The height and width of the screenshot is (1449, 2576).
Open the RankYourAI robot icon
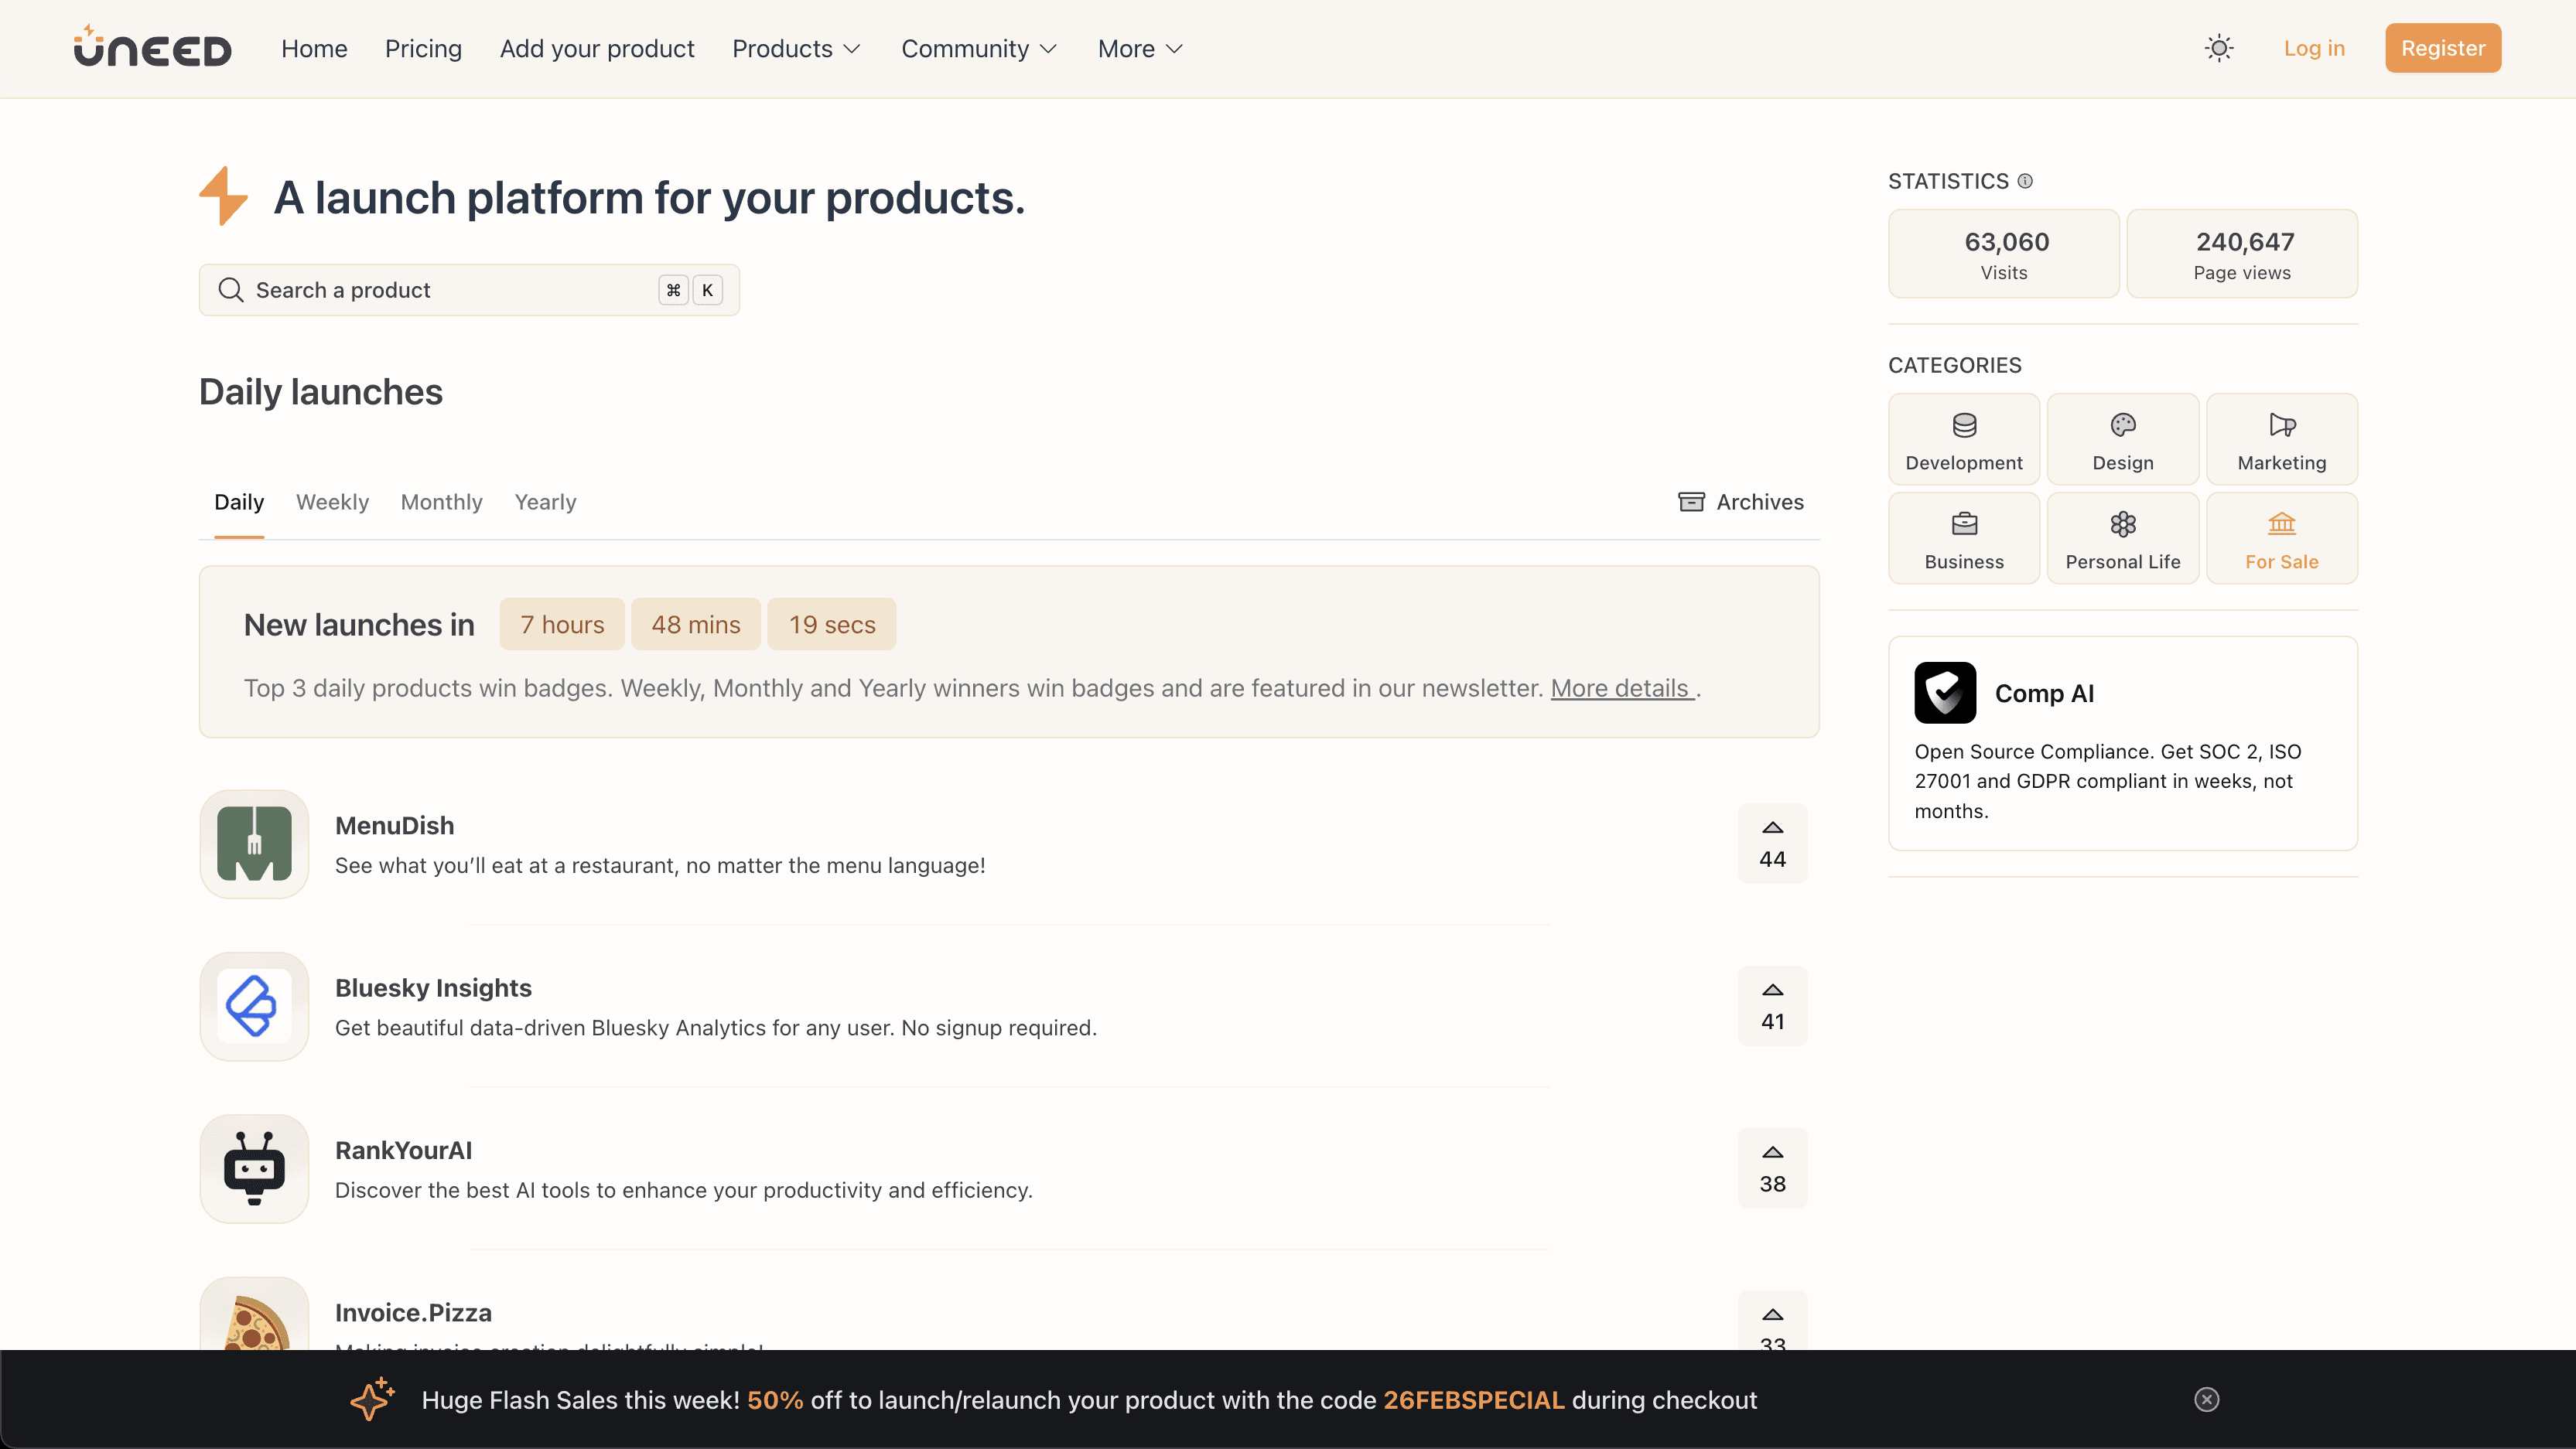pyautogui.click(x=254, y=1169)
